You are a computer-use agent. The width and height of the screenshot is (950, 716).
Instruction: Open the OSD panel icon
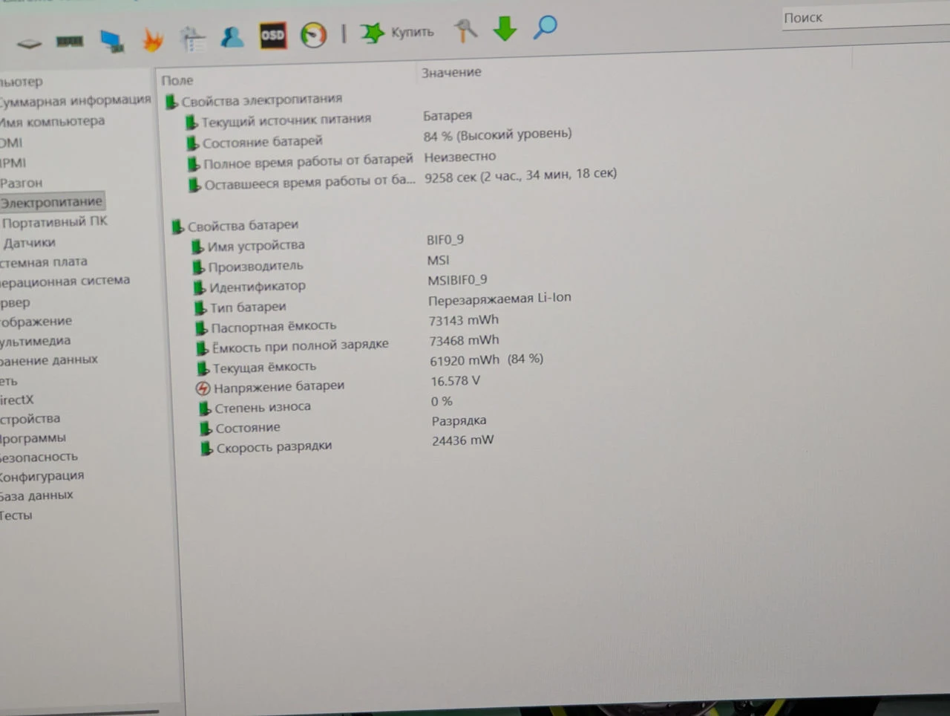pyautogui.click(x=272, y=36)
